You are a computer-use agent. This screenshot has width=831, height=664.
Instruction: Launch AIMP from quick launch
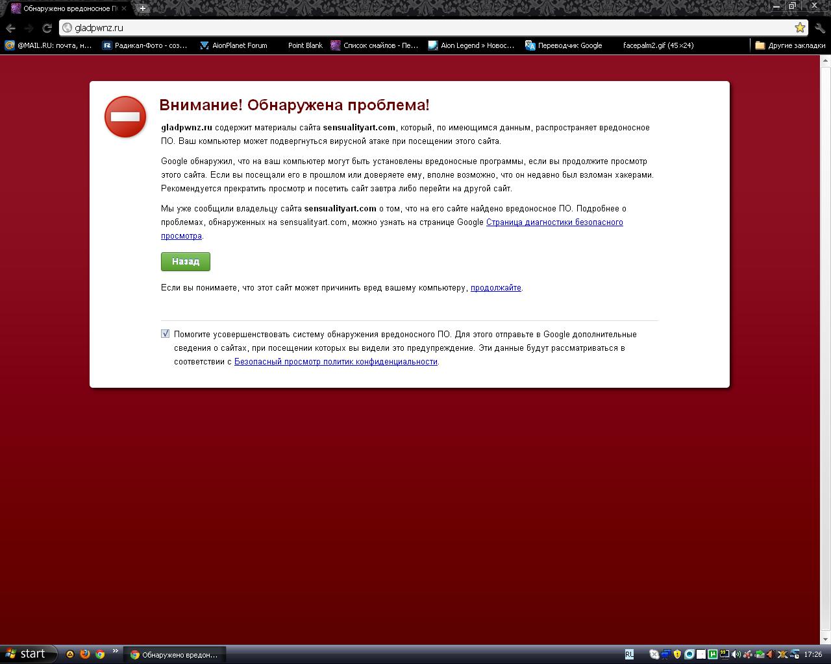coord(70,654)
